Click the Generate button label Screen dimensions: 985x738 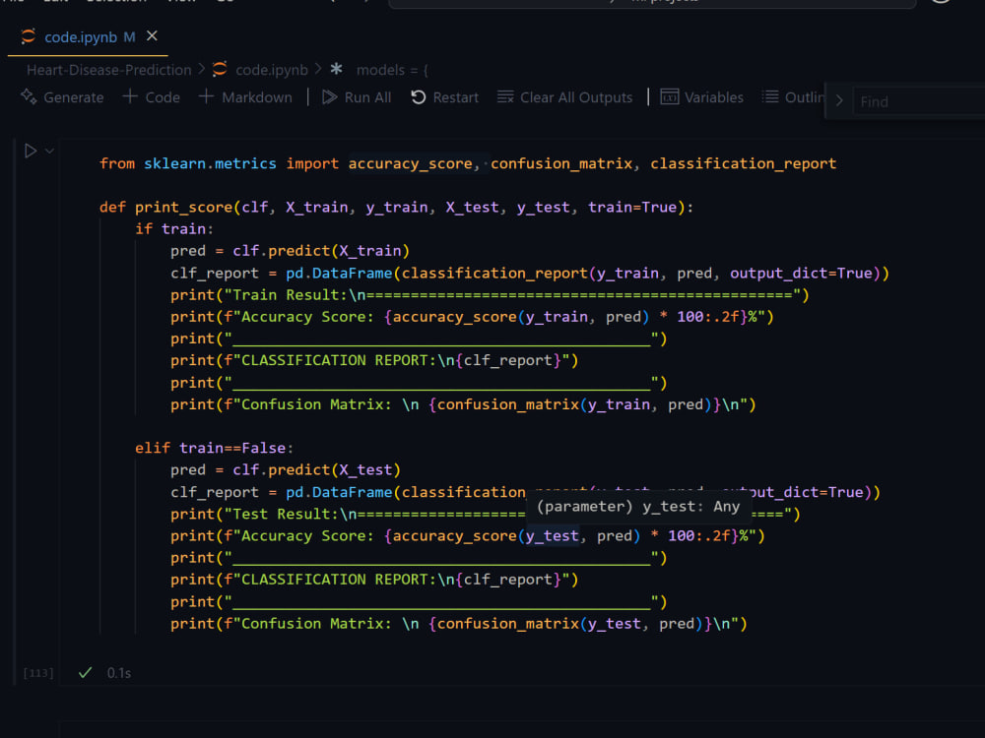pyautogui.click(x=74, y=97)
